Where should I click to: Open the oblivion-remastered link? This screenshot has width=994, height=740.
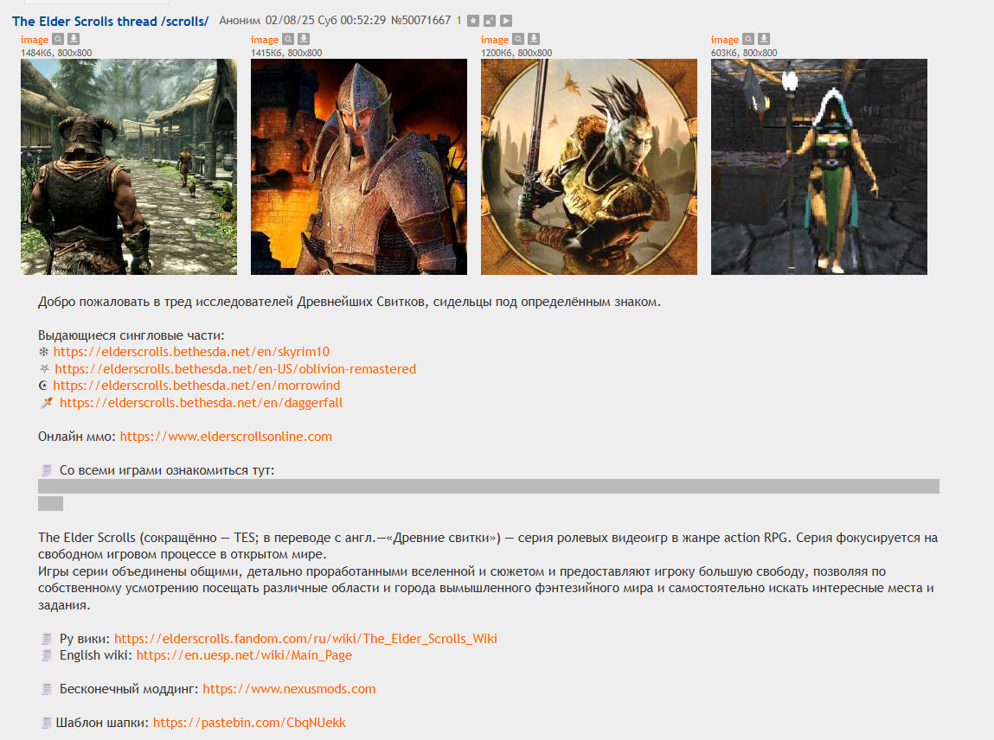(x=235, y=369)
